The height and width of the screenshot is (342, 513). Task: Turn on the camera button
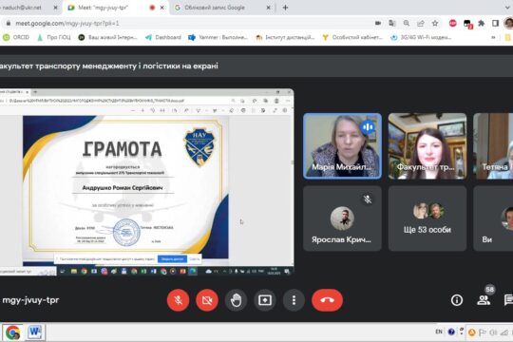coord(207,300)
